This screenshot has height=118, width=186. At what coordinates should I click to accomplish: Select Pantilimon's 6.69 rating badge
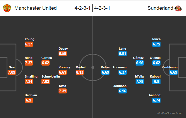point(174,72)
